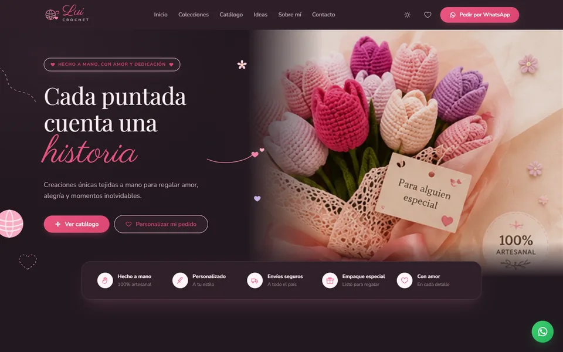Viewport: 563px width, 352px height.
Task: Toggle the light/dark theme sun icon
Action: point(407,15)
